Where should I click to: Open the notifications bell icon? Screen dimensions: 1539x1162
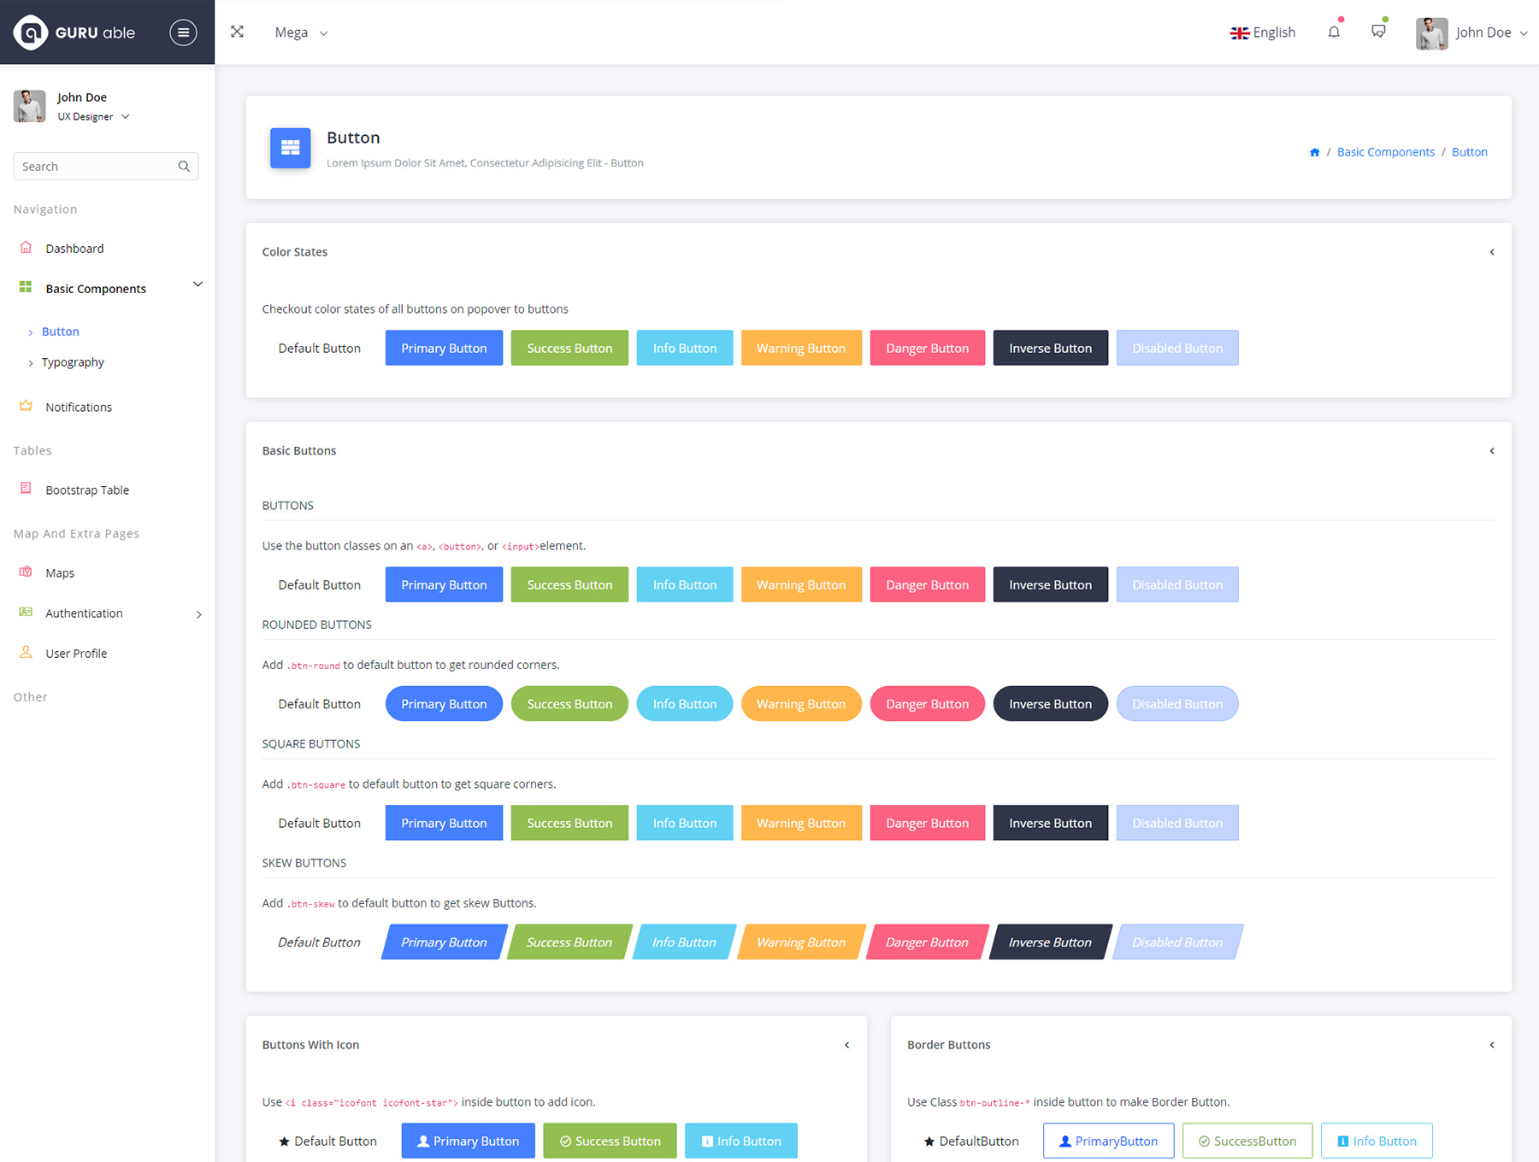(1334, 32)
